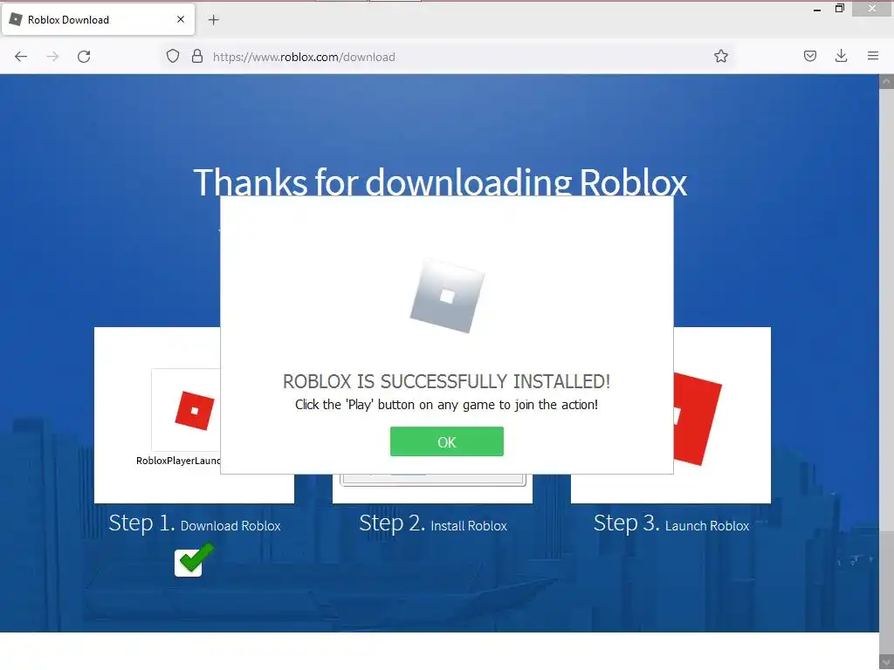Viewport: 894px width, 670px height.
Task: Click the green OK button
Action: pyautogui.click(x=446, y=441)
